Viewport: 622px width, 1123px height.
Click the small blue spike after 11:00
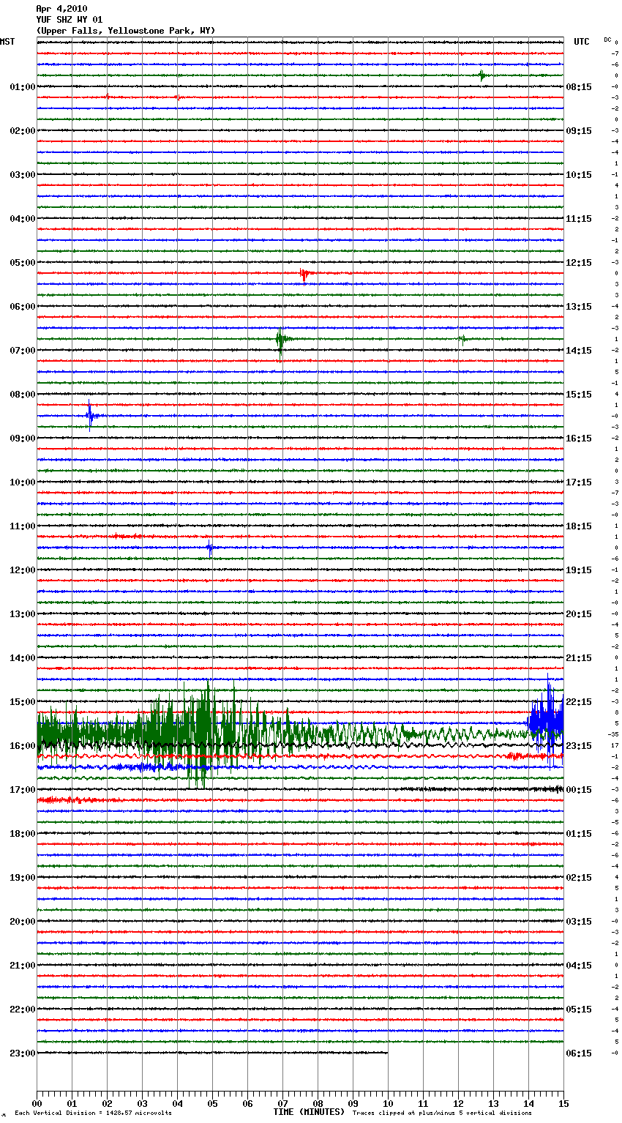tap(210, 548)
